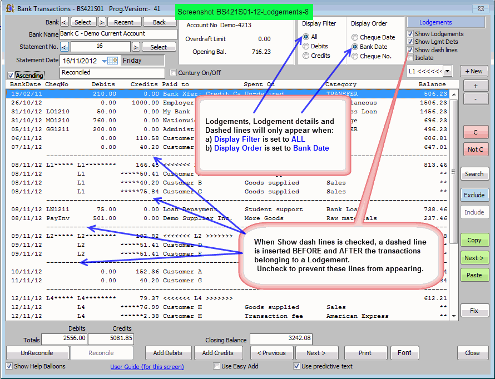Select the 08/11/12 PayInv Demo Supplier row
Viewport: 495px width, 379px height.
228,218
